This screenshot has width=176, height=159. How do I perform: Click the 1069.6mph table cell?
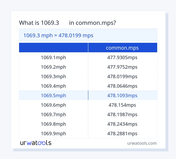53,105
